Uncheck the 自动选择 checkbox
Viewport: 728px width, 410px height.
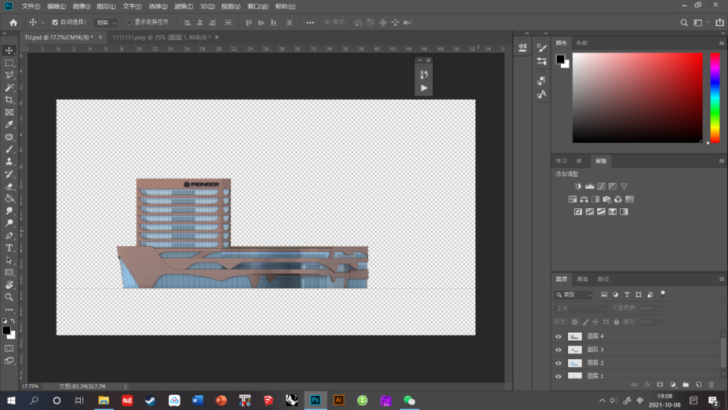tap(55, 22)
